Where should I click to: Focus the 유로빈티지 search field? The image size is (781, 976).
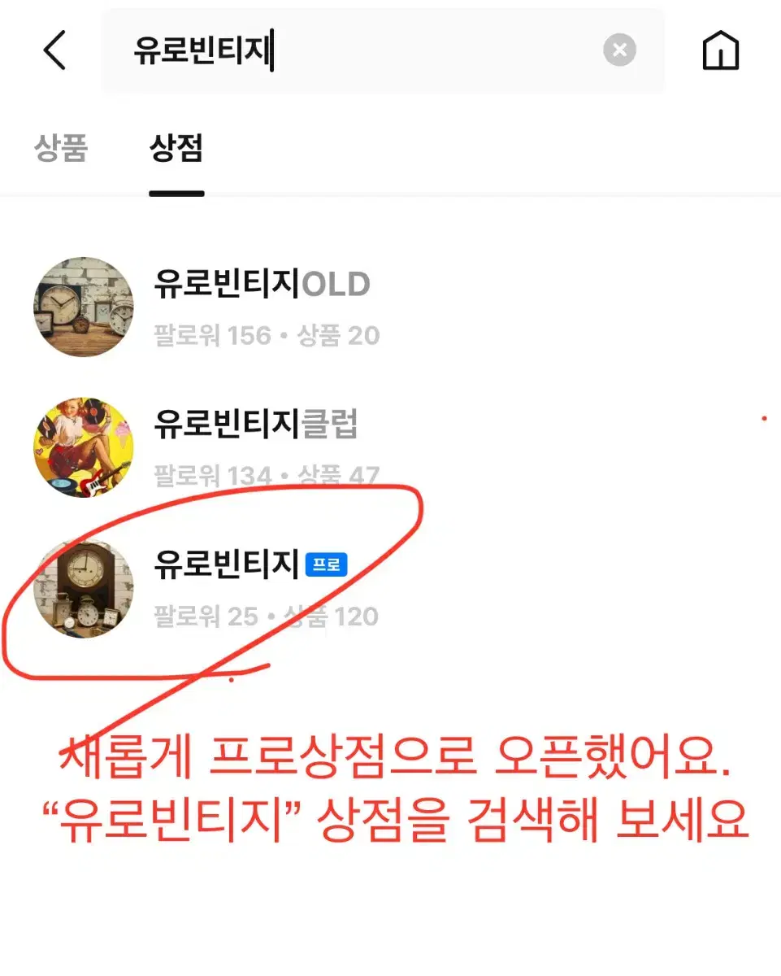point(382,51)
